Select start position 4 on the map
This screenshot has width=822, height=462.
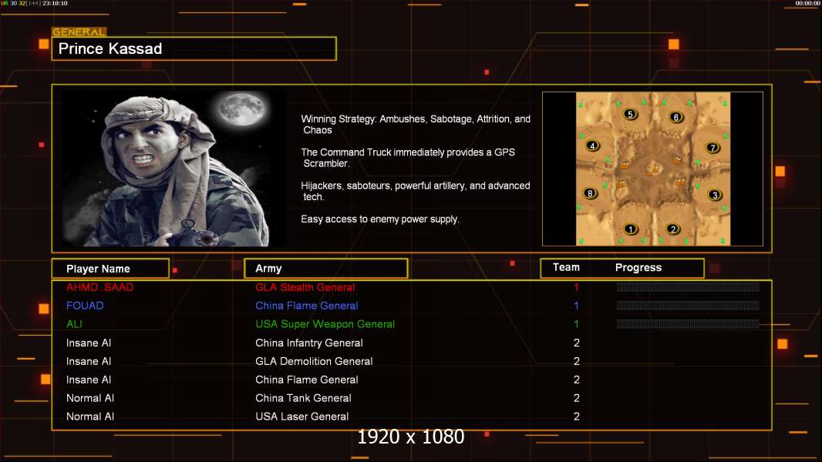[592, 146]
